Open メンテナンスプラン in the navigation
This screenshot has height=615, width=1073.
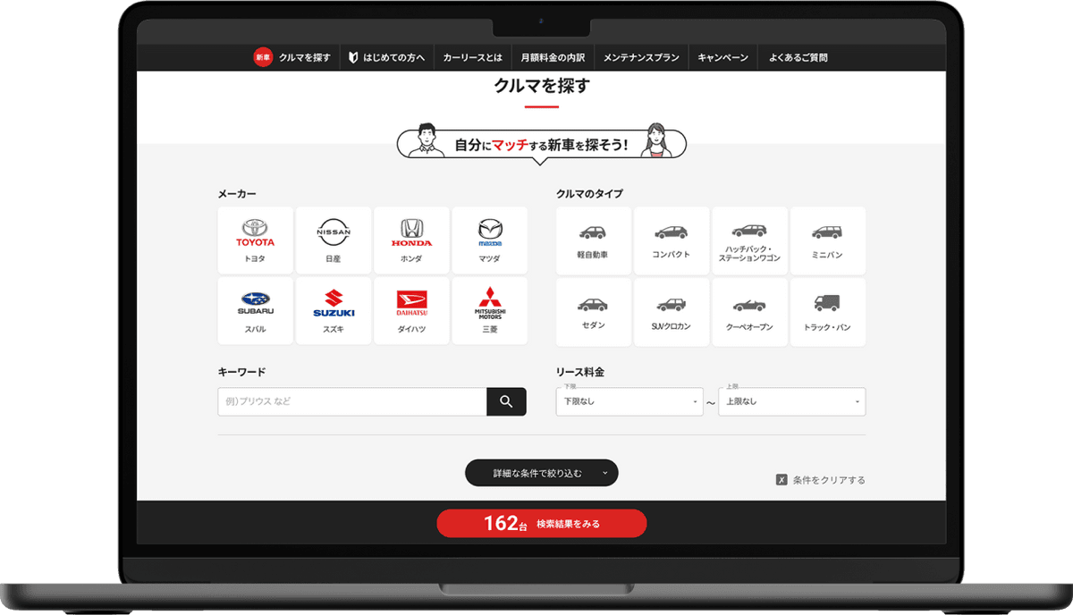tap(641, 58)
